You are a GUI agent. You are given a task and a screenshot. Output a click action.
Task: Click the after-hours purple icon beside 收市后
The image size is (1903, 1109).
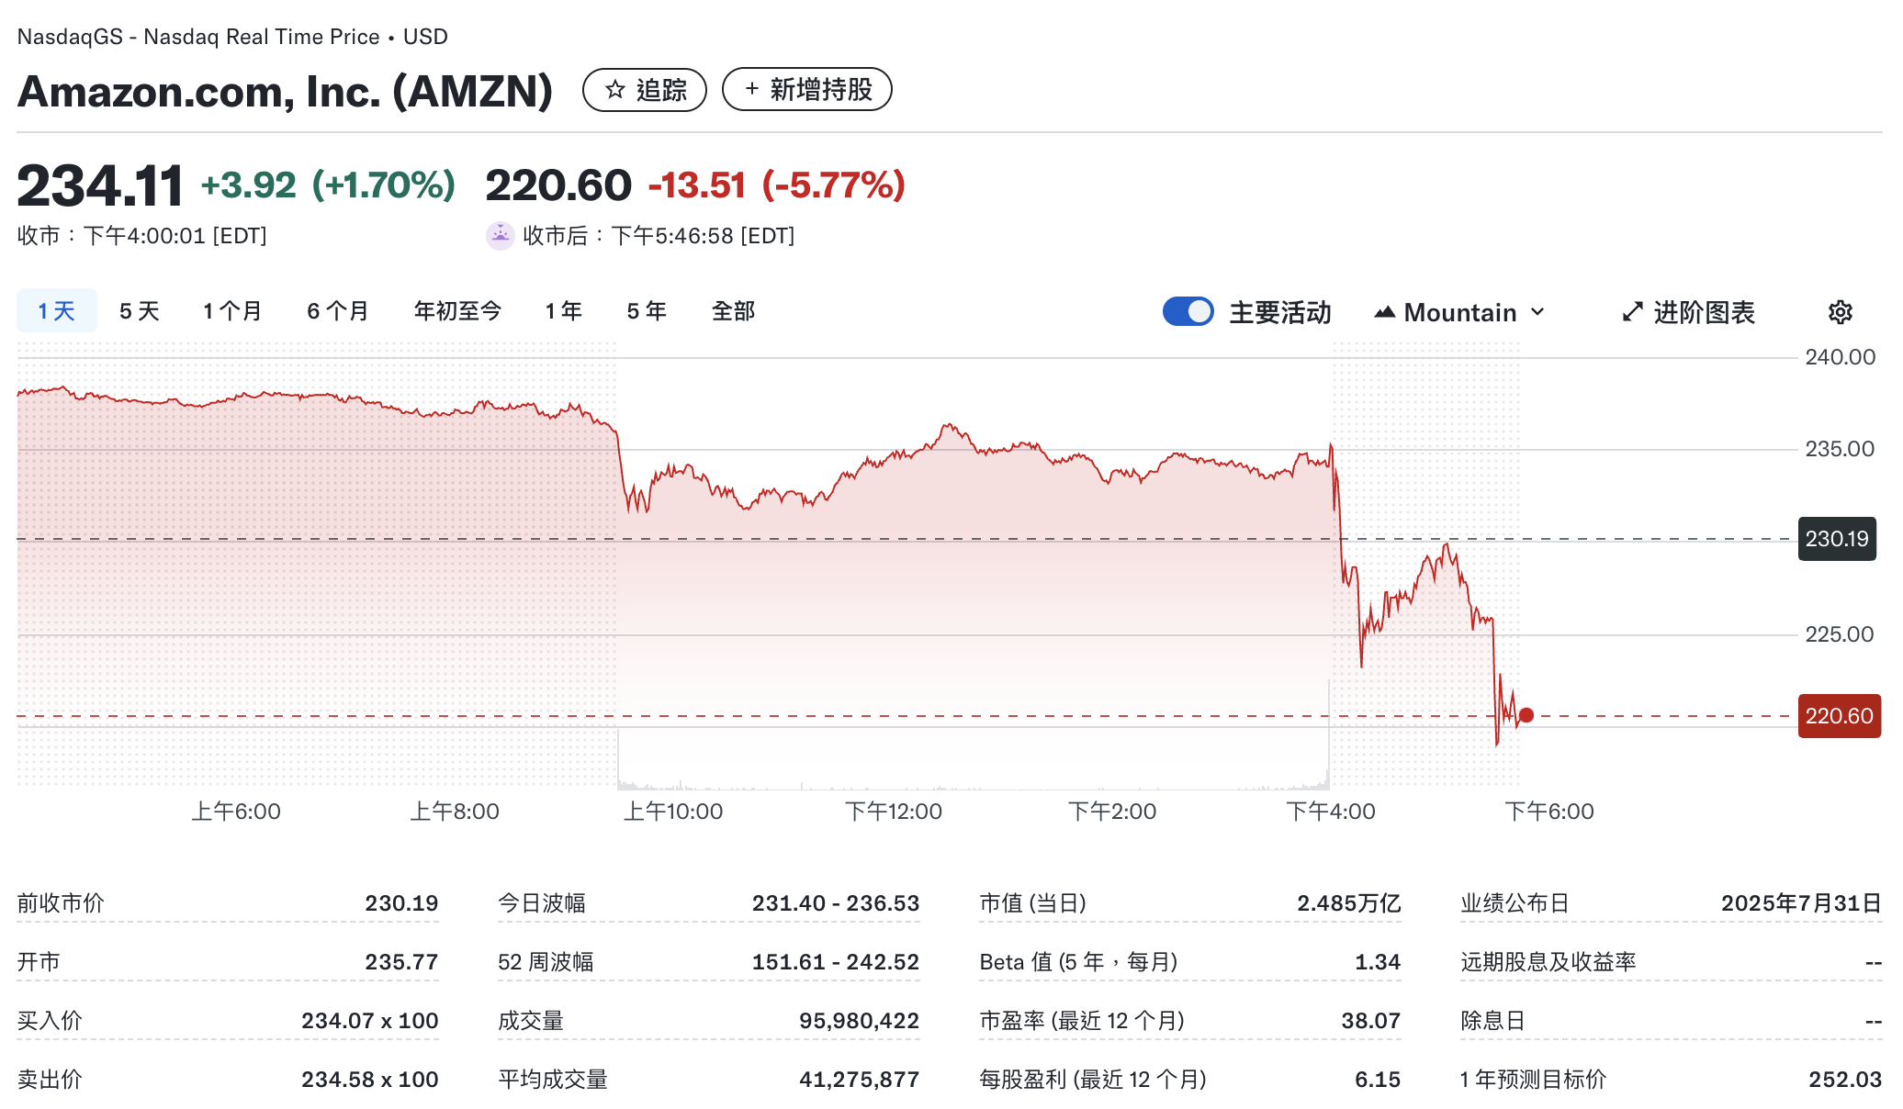(x=500, y=236)
